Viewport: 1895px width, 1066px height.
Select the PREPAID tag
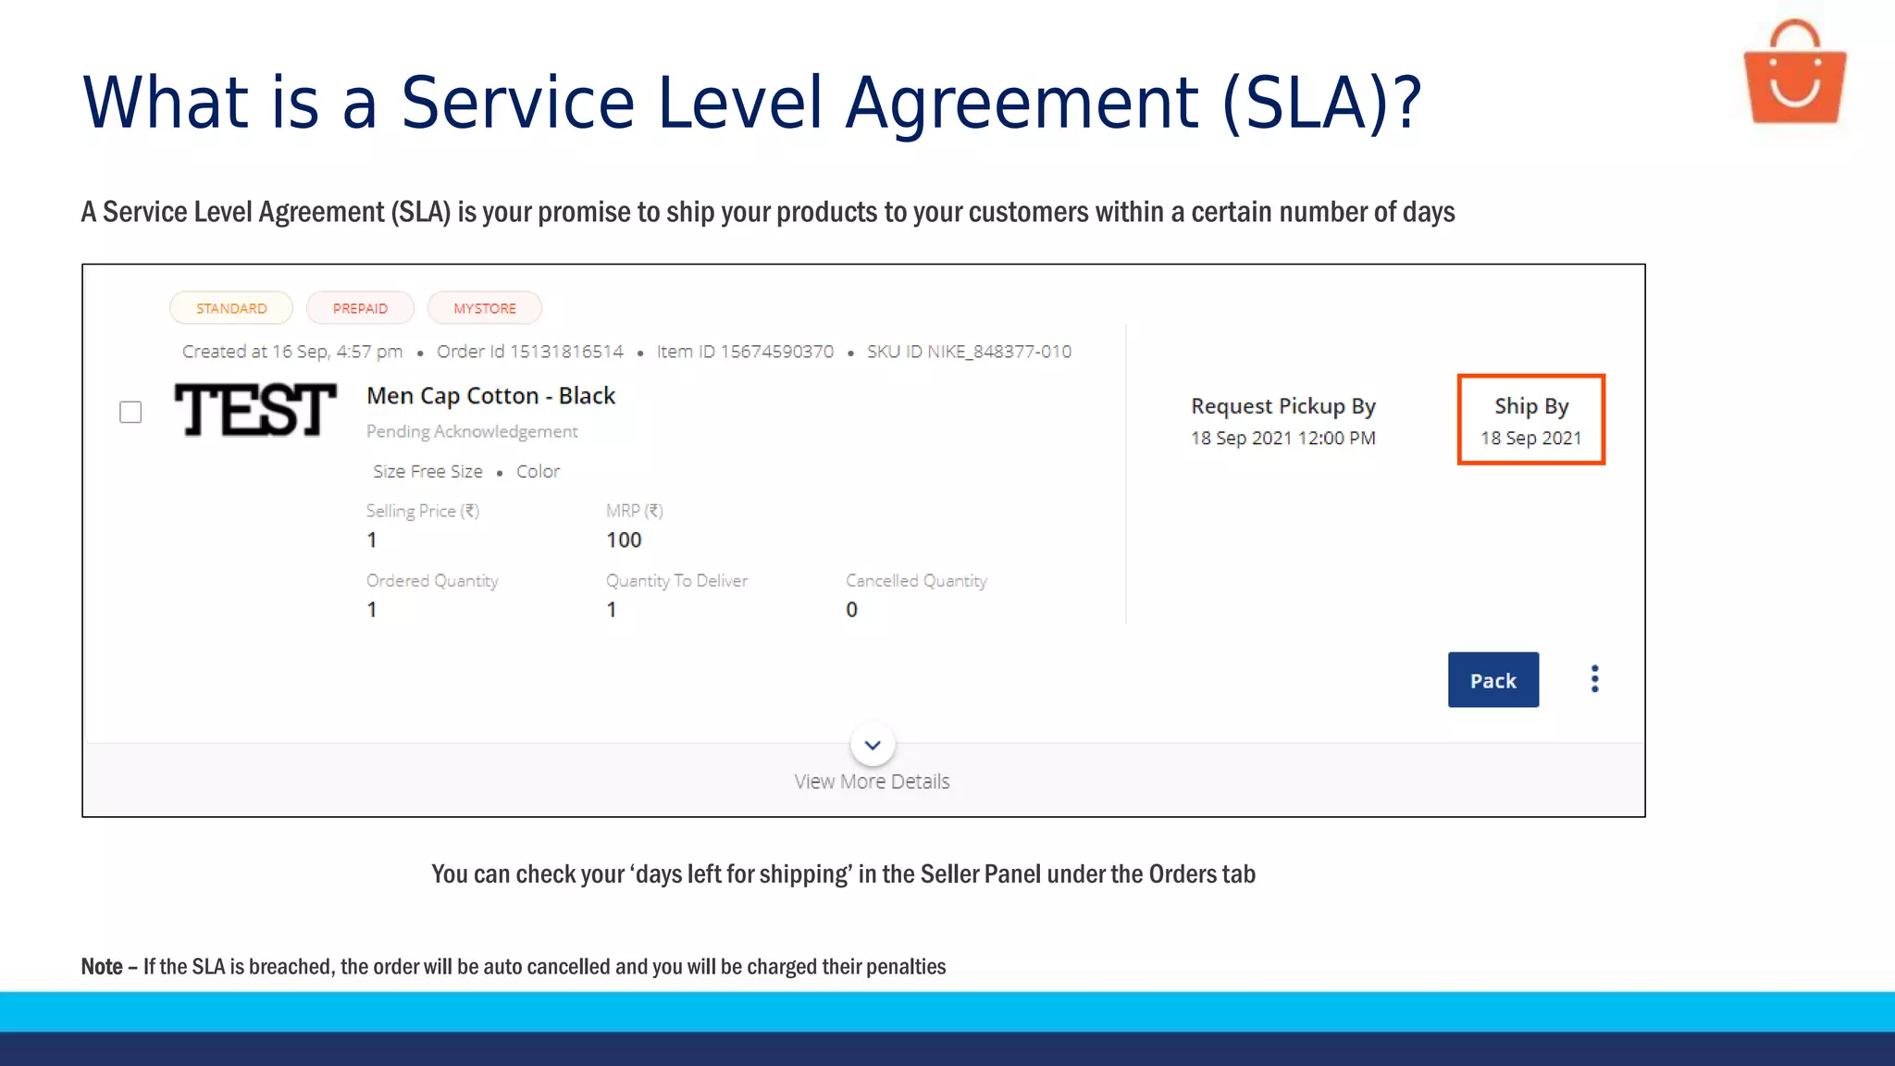click(x=360, y=308)
